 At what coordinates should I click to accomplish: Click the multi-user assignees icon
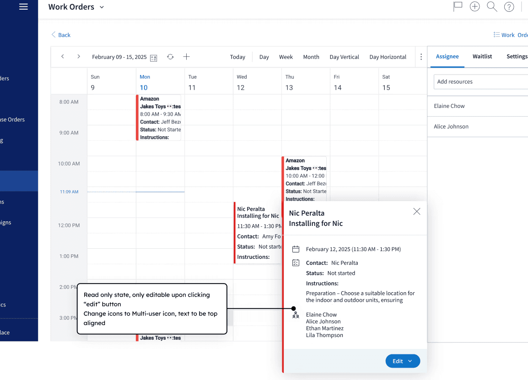(x=296, y=315)
